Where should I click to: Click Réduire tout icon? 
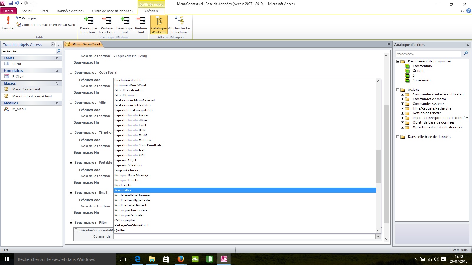click(141, 25)
